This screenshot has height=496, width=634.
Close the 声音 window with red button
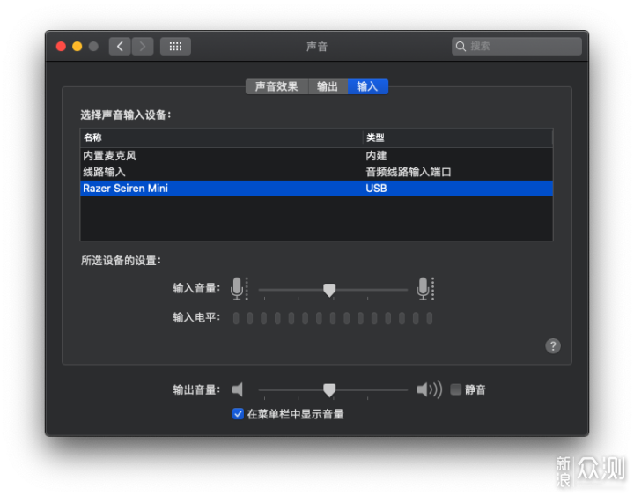coord(61,47)
